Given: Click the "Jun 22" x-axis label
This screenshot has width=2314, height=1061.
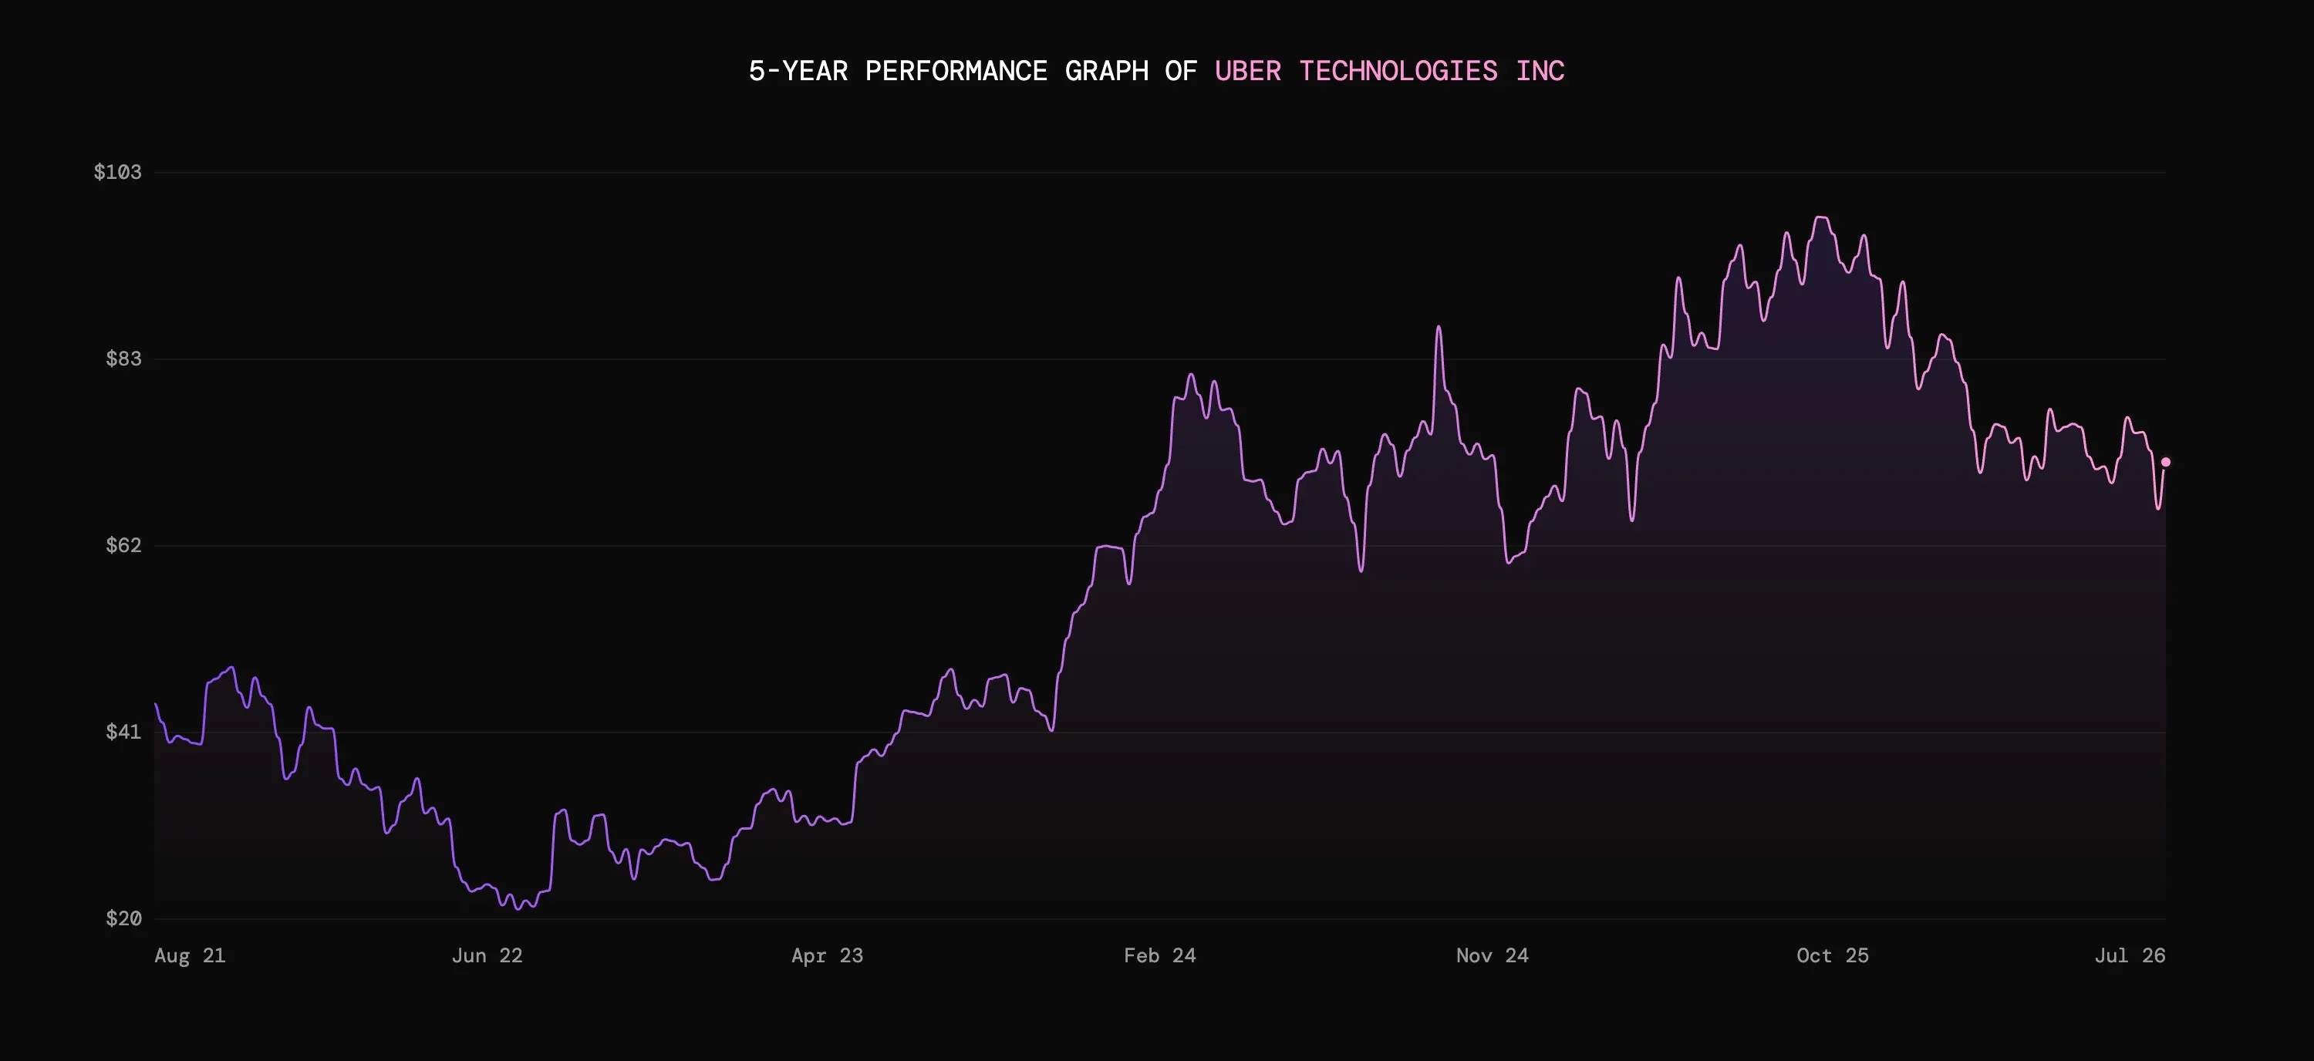Looking at the screenshot, I should pyautogui.click(x=487, y=955).
